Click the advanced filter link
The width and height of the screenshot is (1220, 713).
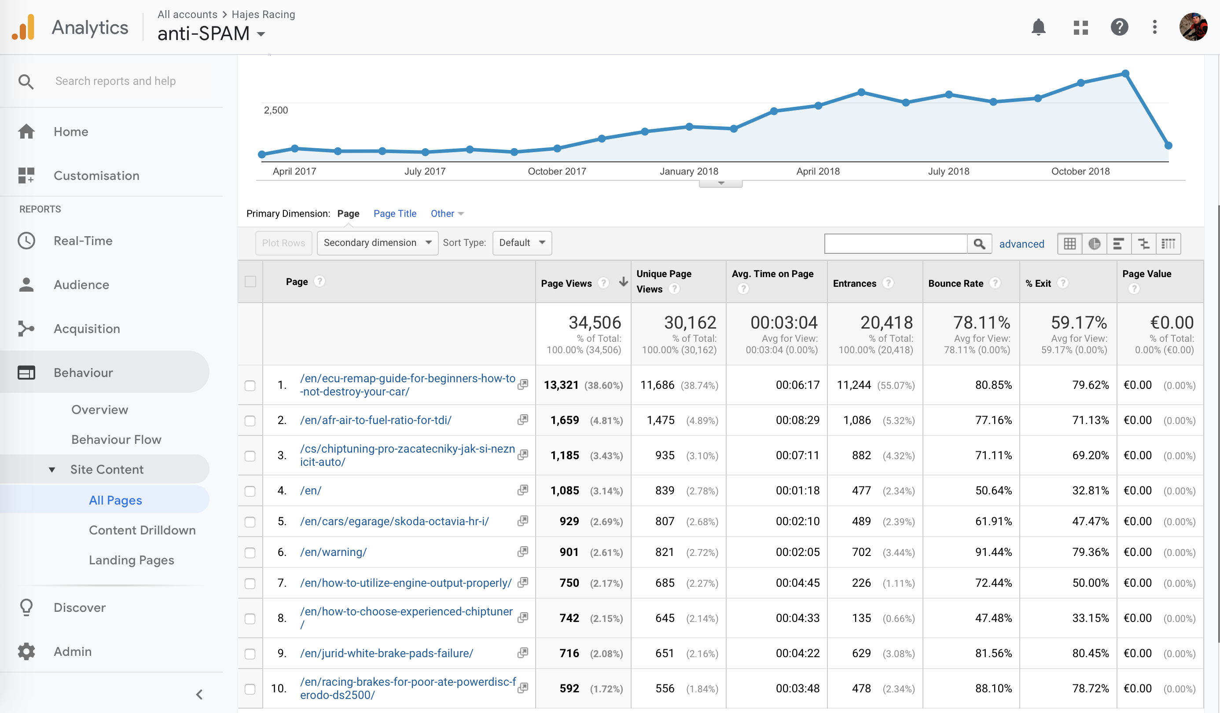(1021, 244)
